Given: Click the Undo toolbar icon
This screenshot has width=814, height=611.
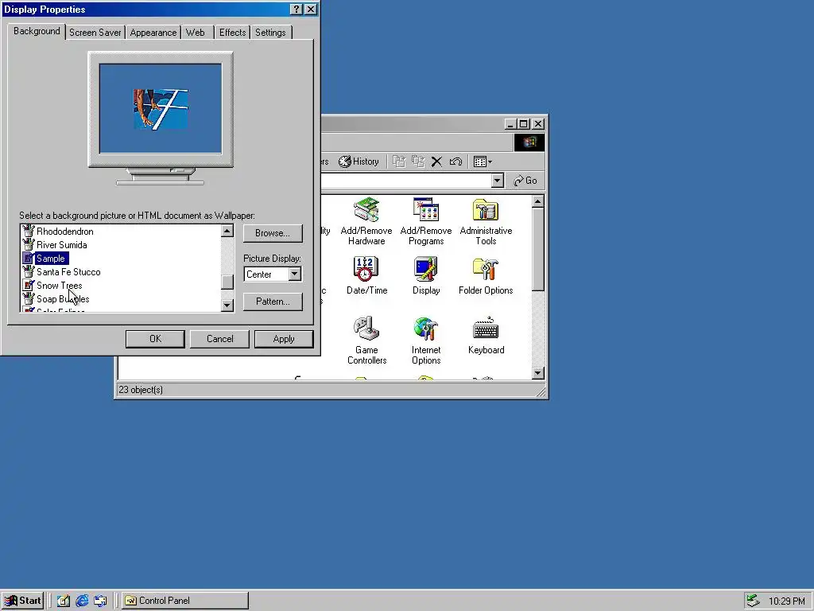Looking at the screenshot, I should click(x=455, y=162).
